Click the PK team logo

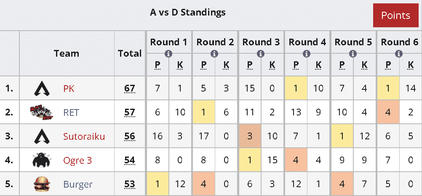click(42, 89)
